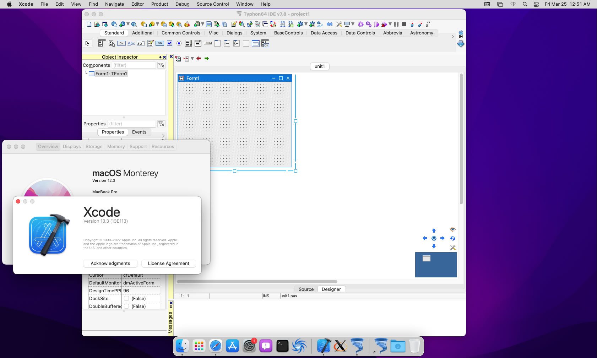The image size is (597, 358).
Task: Select the TMainMenu component icon
Action: point(102,43)
